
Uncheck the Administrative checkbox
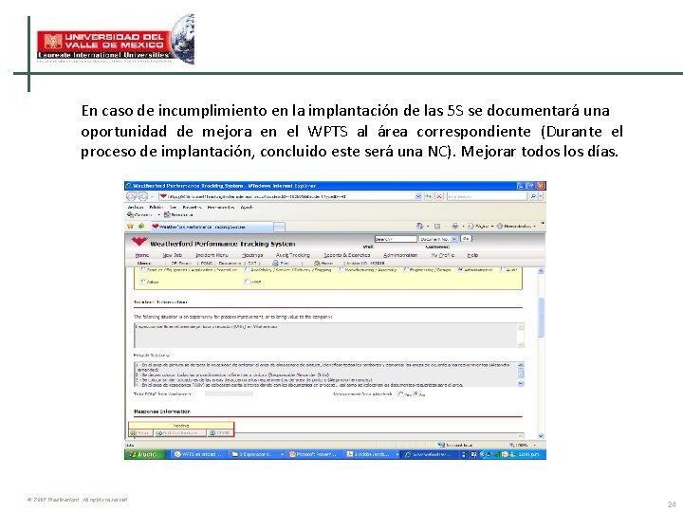461,269
